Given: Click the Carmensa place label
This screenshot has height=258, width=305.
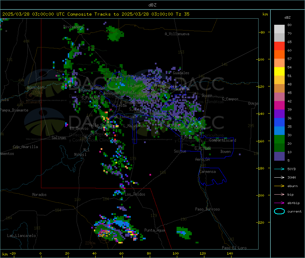Looking at the screenshot, I should click(x=207, y=172).
